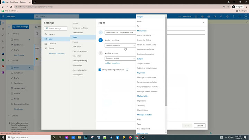Open the Select a condition dropdown
The width and height of the screenshot is (249, 140).
(120, 45)
